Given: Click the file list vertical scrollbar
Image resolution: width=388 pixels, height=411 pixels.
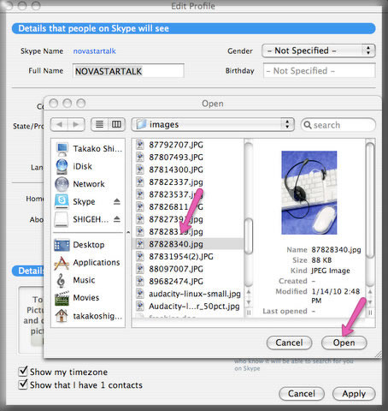Looking at the screenshot, I should 249,237.
